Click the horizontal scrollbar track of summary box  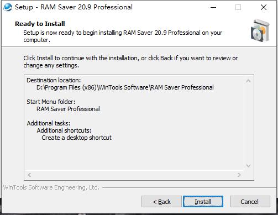pos(134,175)
